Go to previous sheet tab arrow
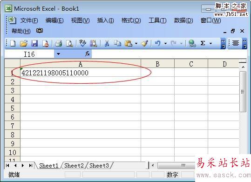 pyautogui.click(x=15, y=166)
